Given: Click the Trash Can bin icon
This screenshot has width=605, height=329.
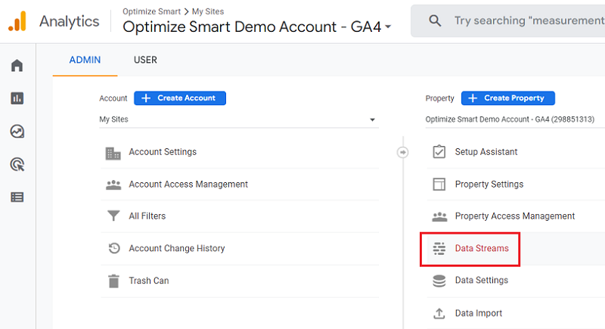Looking at the screenshot, I should point(114,281).
